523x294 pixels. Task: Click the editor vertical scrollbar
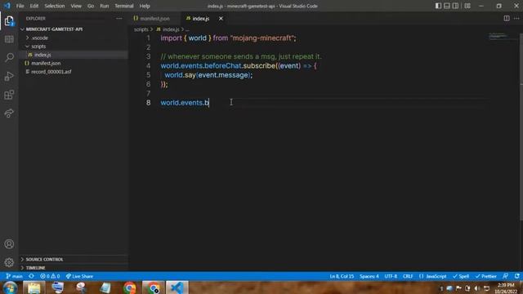coord(521,127)
